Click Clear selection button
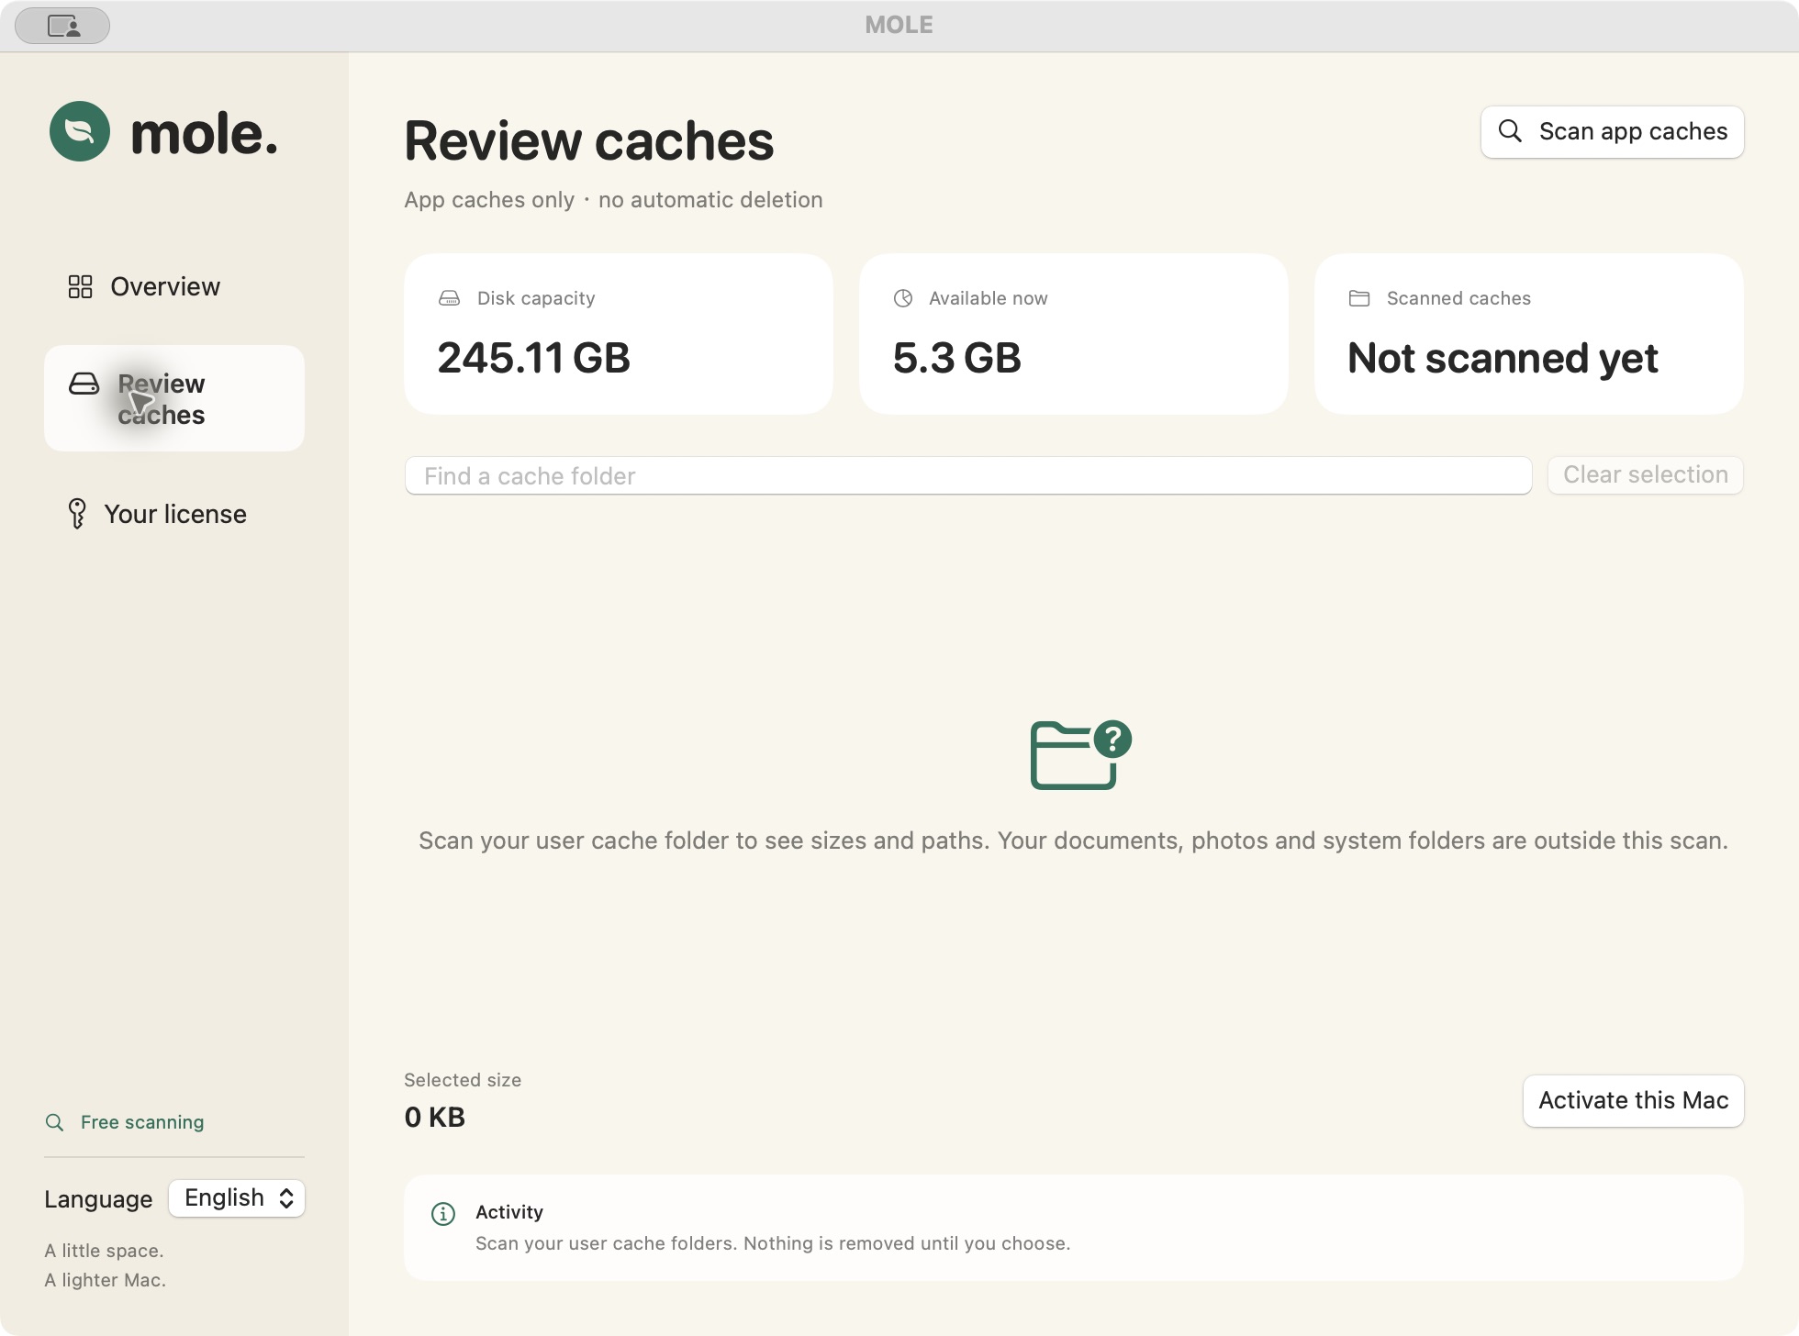Image resolution: width=1799 pixels, height=1336 pixels. tap(1645, 475)
